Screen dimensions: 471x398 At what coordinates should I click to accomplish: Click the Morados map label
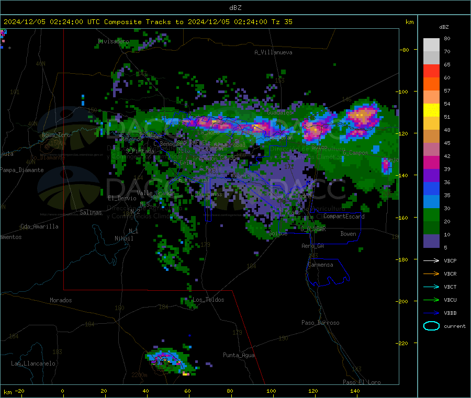click(61, 300)
